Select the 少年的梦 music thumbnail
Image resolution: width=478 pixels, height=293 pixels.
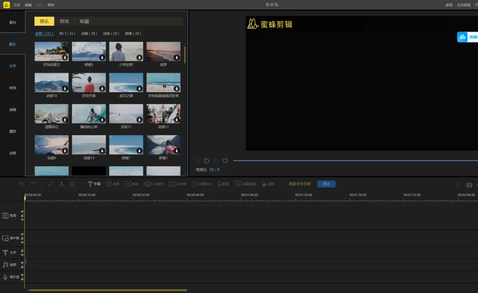pyautogui.click(x=126, y=51)
